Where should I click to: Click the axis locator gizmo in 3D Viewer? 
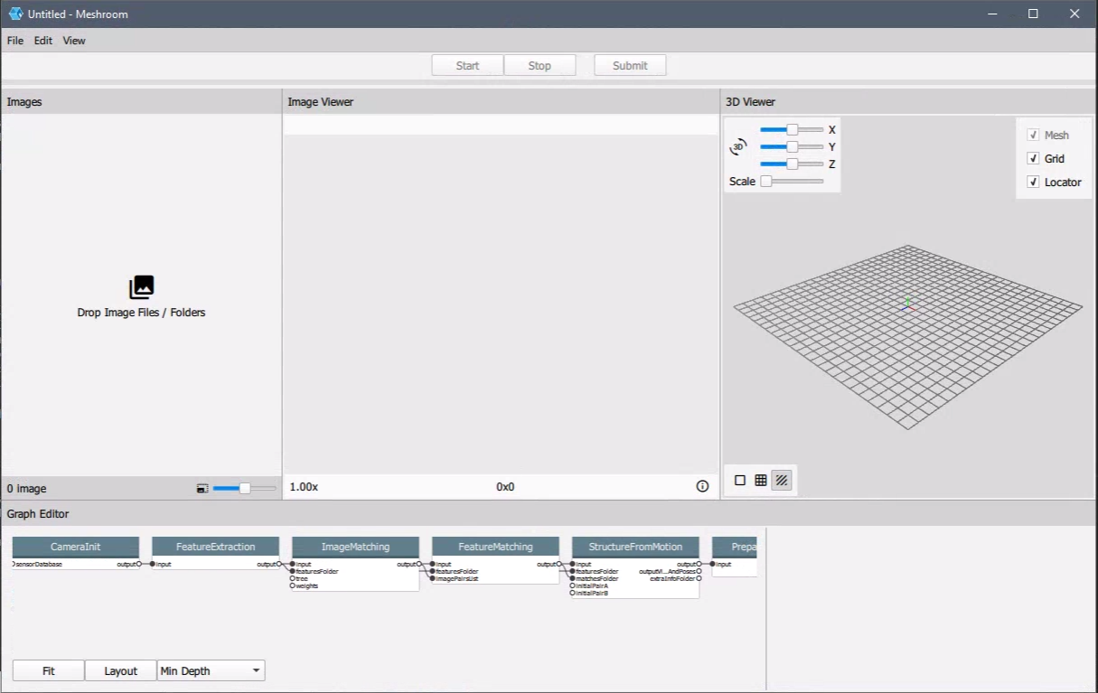908,306
